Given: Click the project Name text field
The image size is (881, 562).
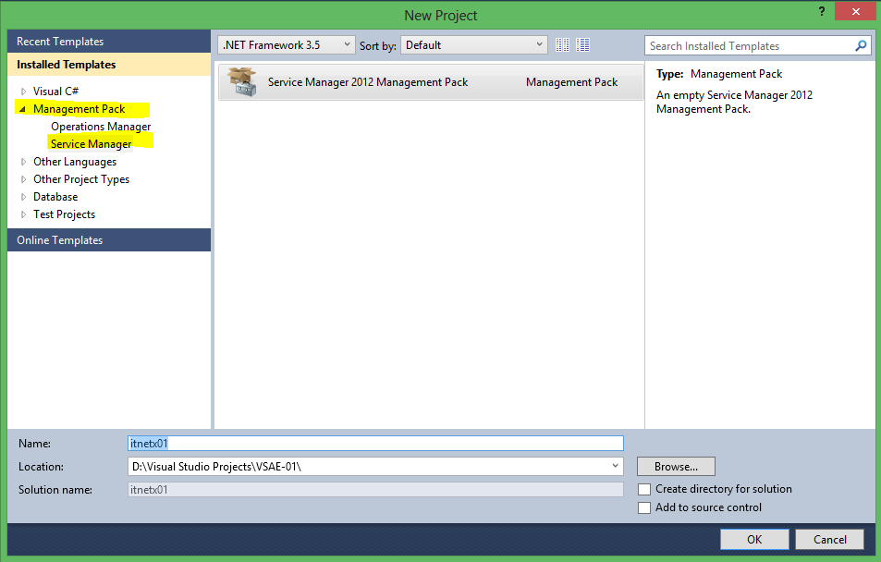Looking at the screenshot, I should tap(375, 444).
